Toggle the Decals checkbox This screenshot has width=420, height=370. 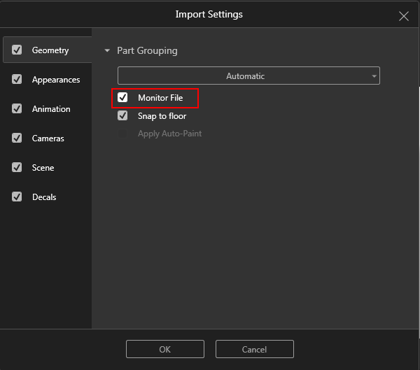pos(17,197)
